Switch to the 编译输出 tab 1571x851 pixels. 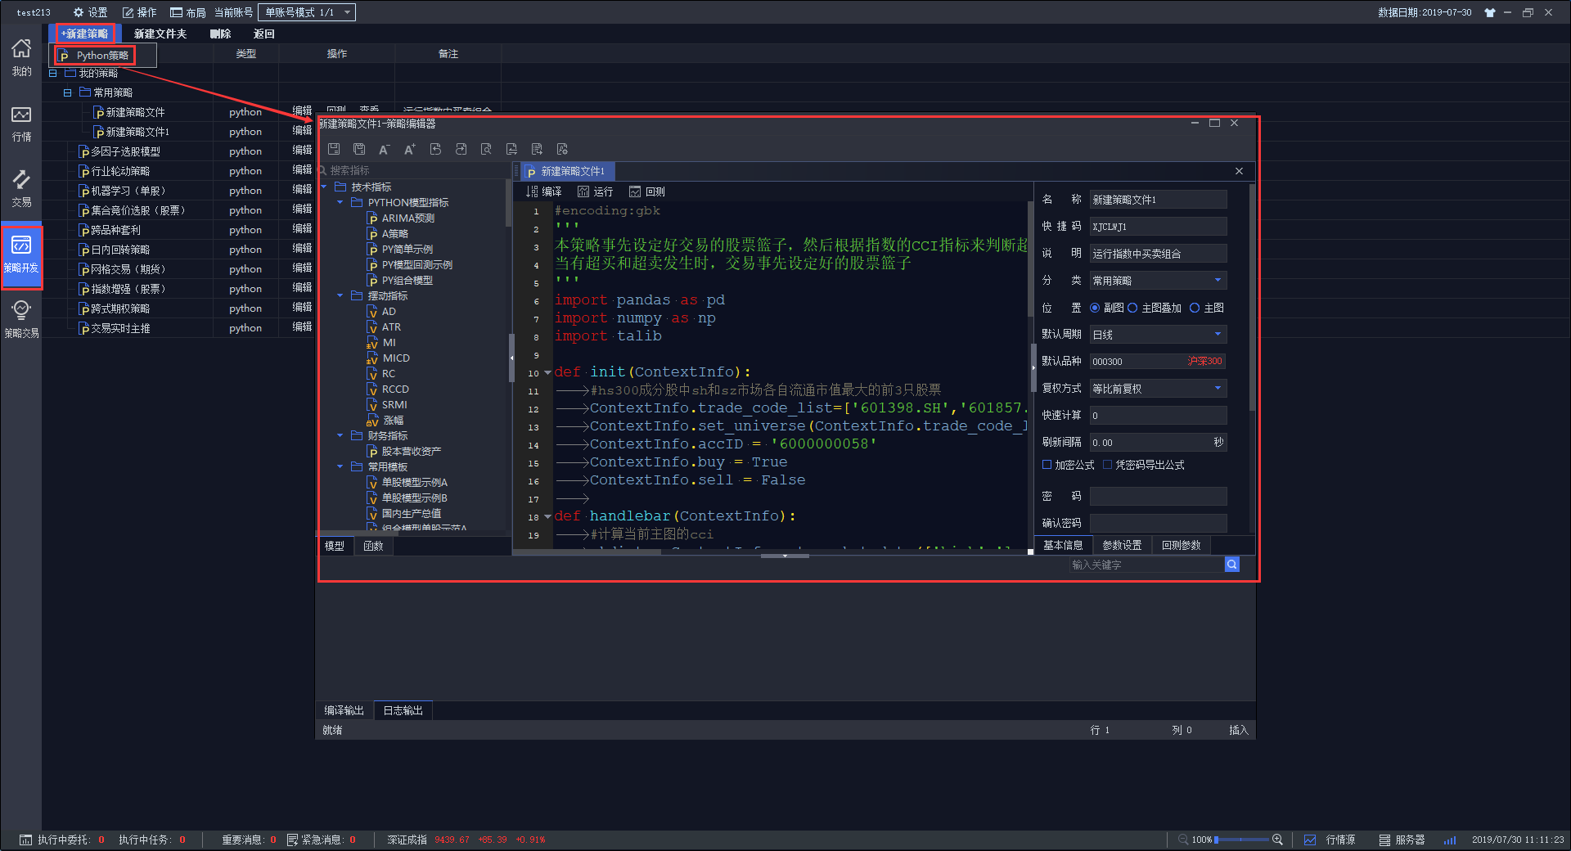click(344, 710)
